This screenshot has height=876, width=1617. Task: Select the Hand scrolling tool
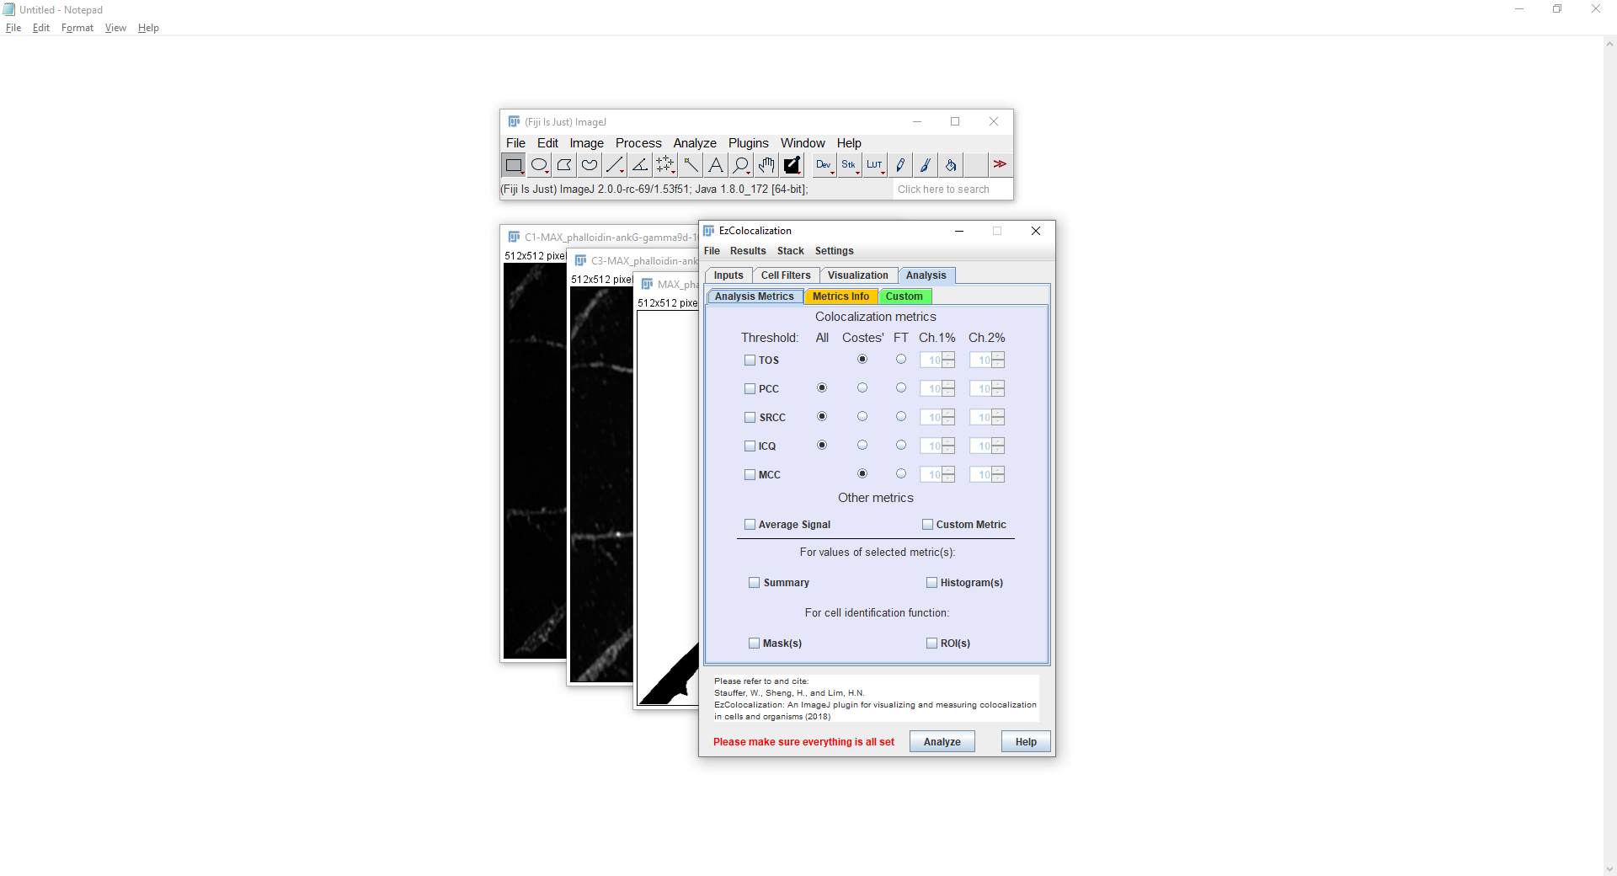tap(766, 165)
